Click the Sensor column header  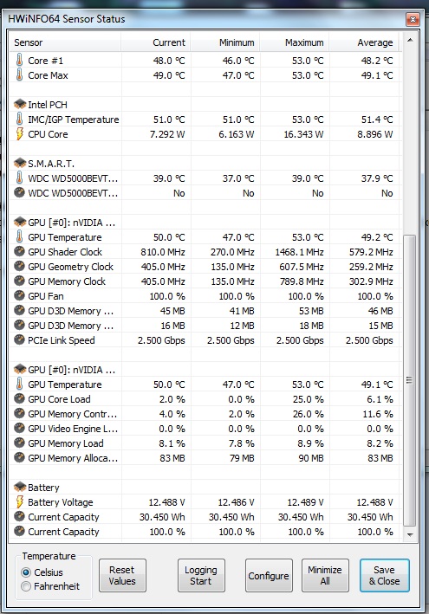[x=65, y=42]
